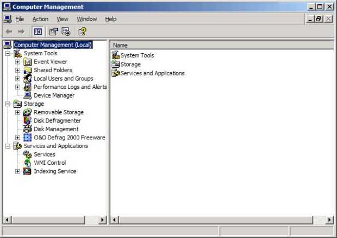The height and width of the screenshot is (238, 337).
Task: Select Disk Defragmenter tree label
Action: point(58,121)
